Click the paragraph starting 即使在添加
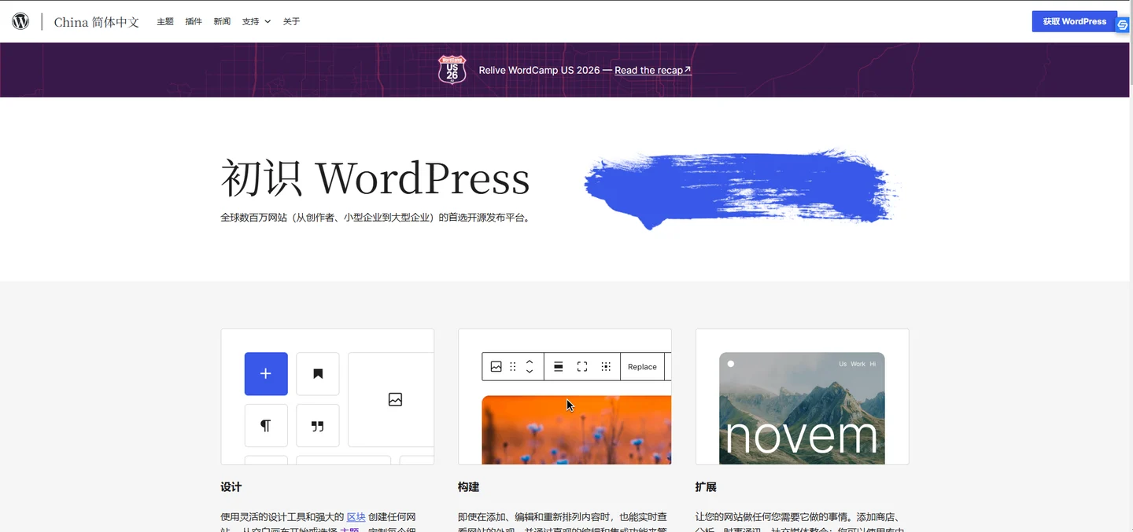 pos(563,521)
